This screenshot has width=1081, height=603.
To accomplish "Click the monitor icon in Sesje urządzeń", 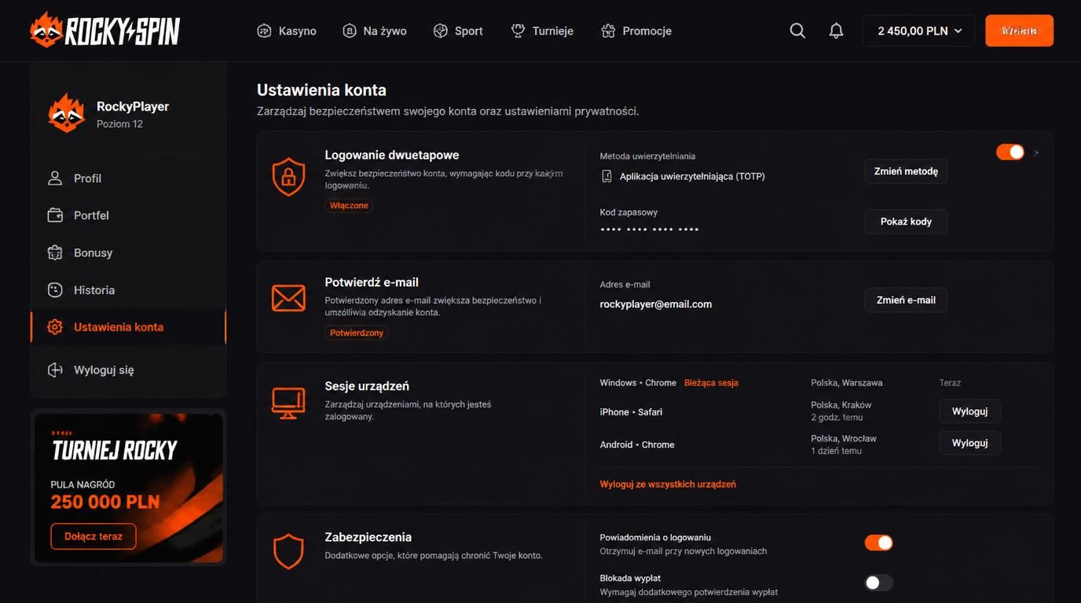I will point(288,403).
